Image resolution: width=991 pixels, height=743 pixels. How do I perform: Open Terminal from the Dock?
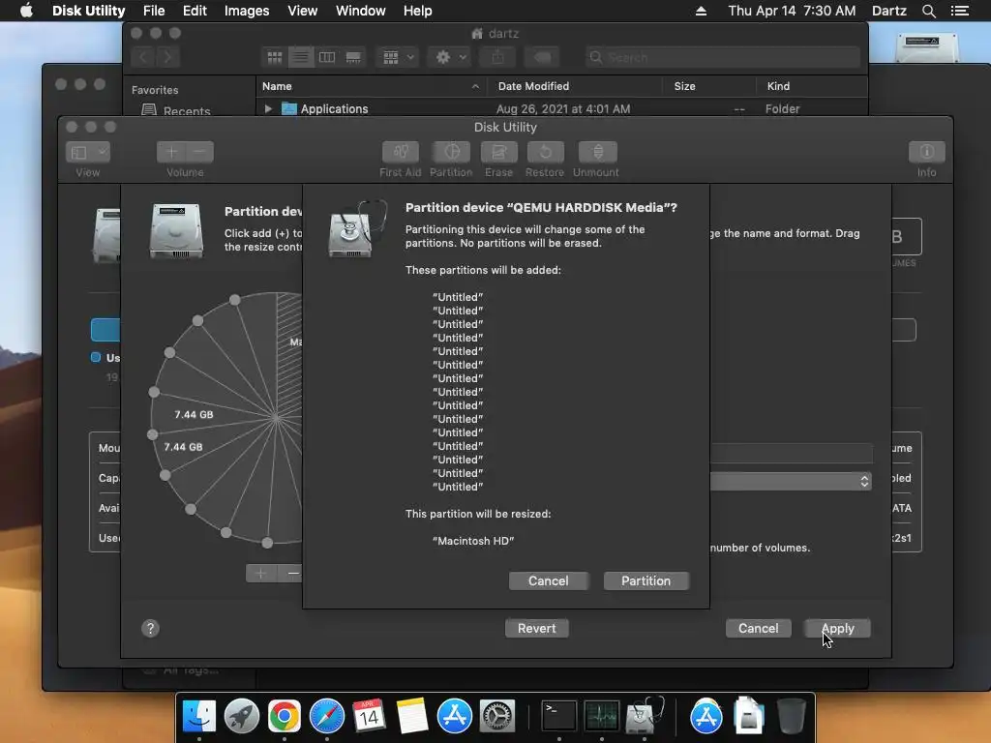558,716
